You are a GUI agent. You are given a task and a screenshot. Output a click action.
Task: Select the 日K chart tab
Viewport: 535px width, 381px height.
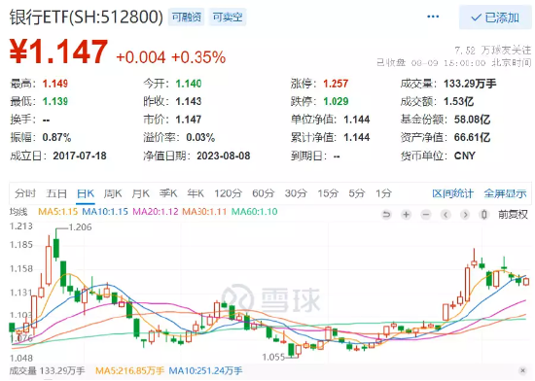(x=86, y=193)
